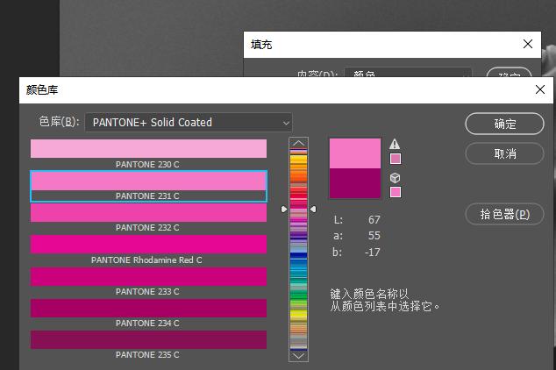Select the PANTONE 230 C swatch
556x370 pixels.
tap(148, 149)
